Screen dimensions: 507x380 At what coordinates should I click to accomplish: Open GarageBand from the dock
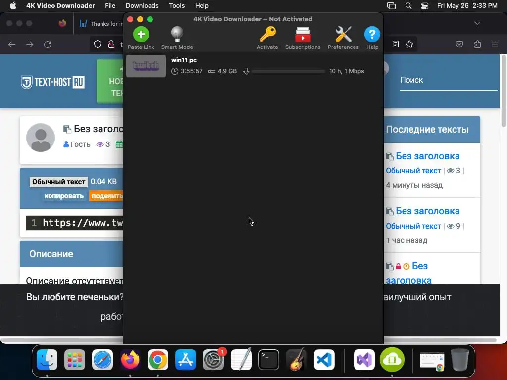click(297, 360)
